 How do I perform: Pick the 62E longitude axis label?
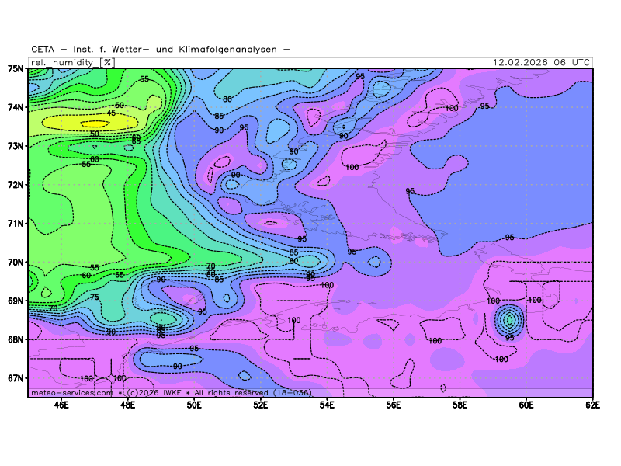(x=592, y=405)
